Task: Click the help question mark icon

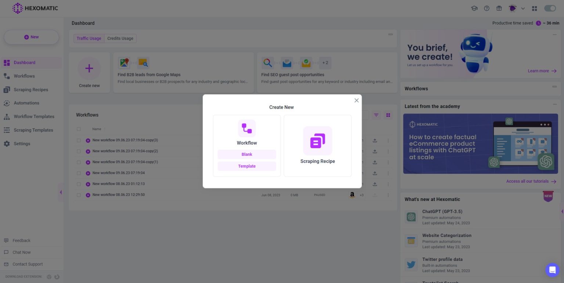Action: 487,8
